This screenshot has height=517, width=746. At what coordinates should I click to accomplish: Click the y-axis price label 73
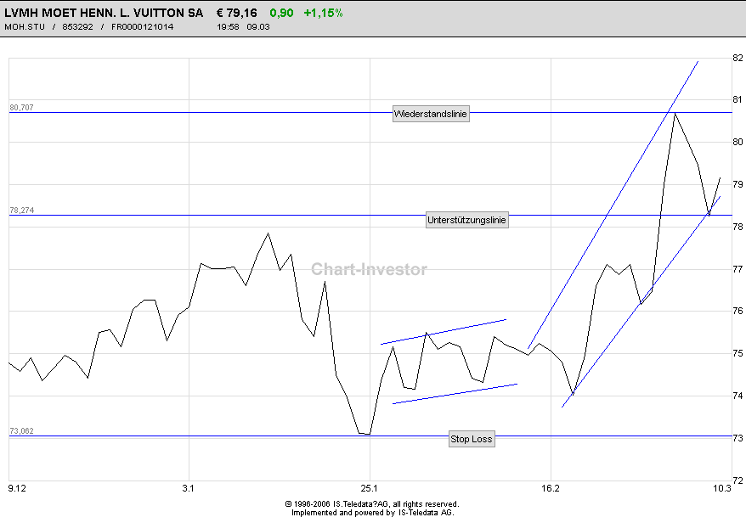click(x=738, y=438)
